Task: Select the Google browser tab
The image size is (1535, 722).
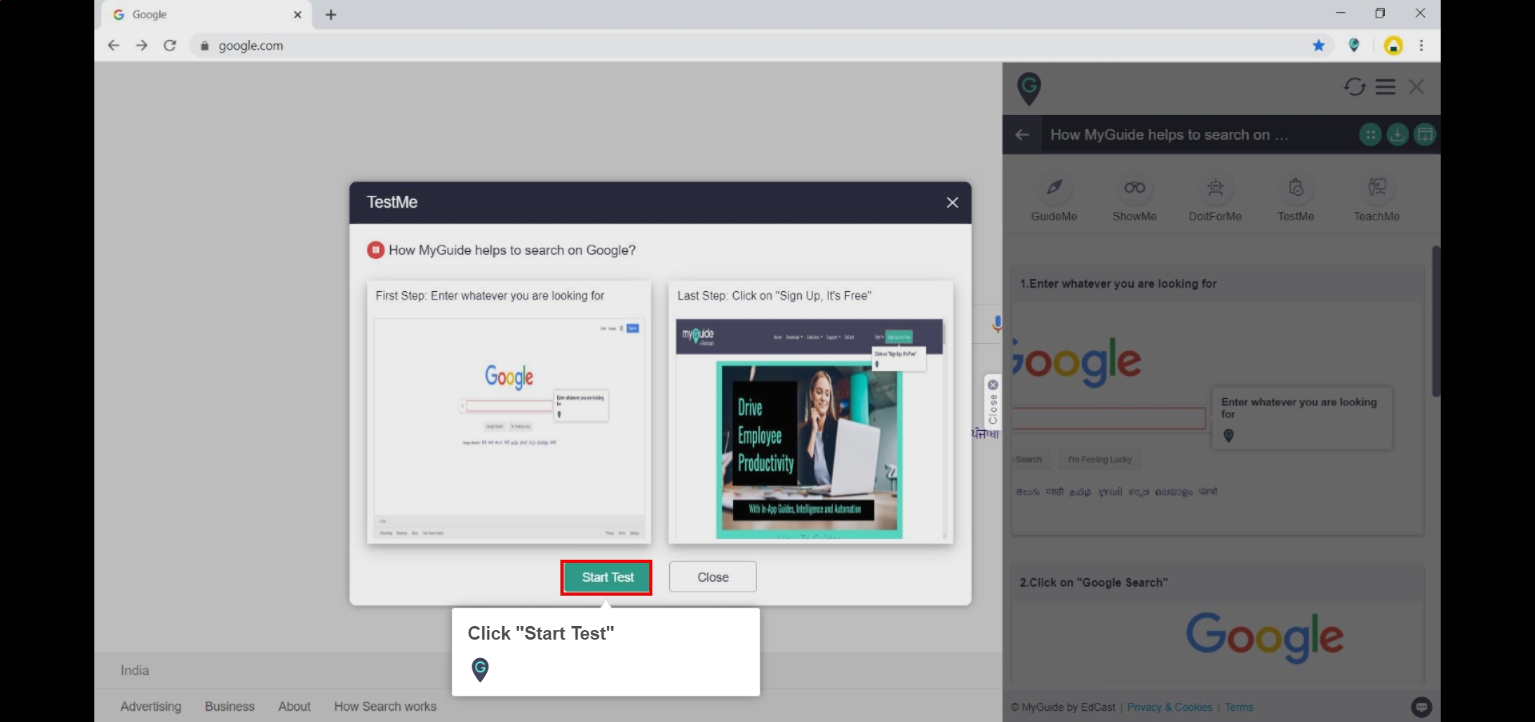Action: [x=208, y=14]
